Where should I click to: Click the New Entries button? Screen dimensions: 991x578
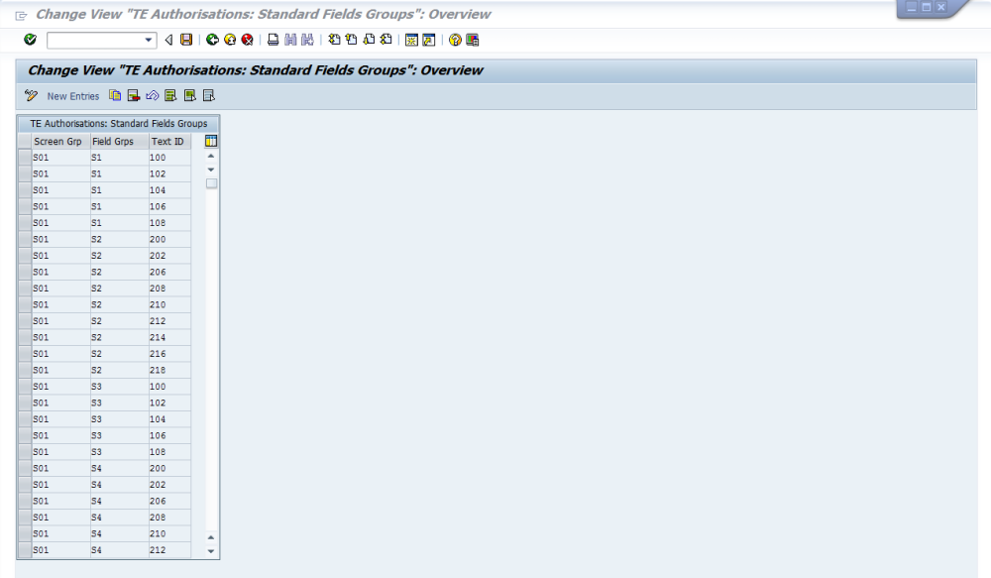(x=73, y=96)
